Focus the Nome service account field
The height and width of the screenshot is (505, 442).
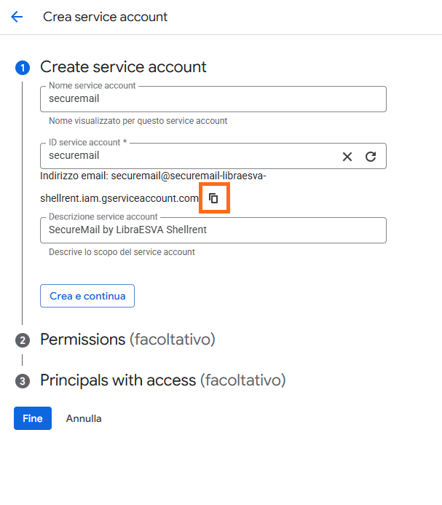(213, 99)
